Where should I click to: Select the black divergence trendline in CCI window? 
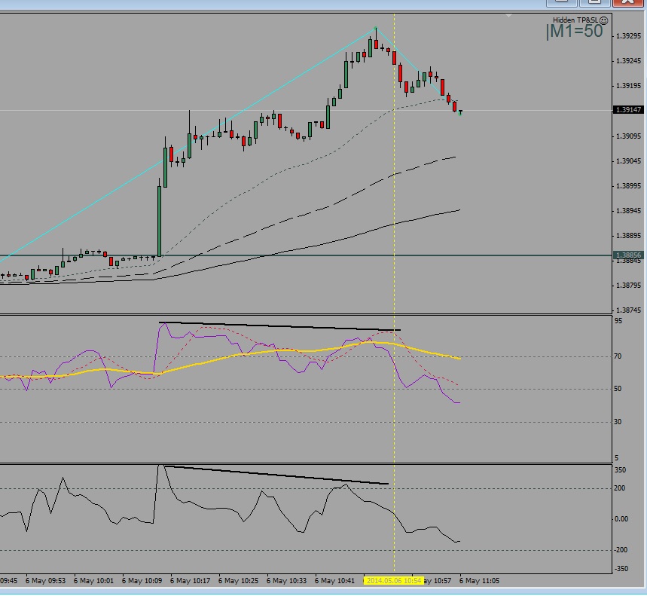[x=276, y=475]
